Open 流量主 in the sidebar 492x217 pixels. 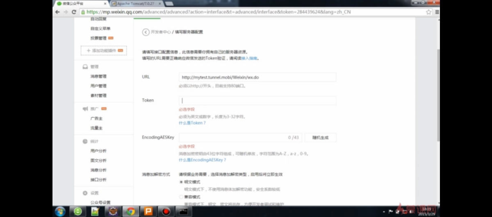coord(96,128)
